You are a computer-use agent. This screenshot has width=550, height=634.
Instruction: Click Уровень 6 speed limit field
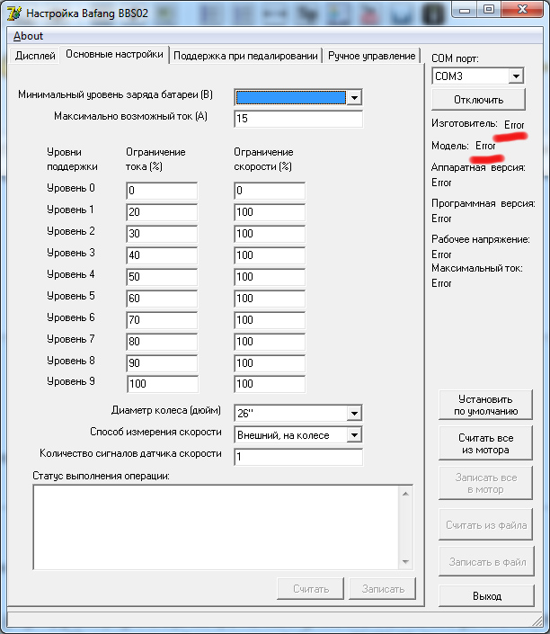(270, 320)
